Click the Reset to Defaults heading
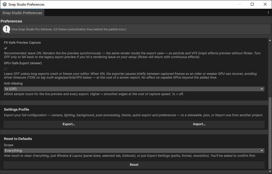272x174 pixels. (x=18, y=139)
